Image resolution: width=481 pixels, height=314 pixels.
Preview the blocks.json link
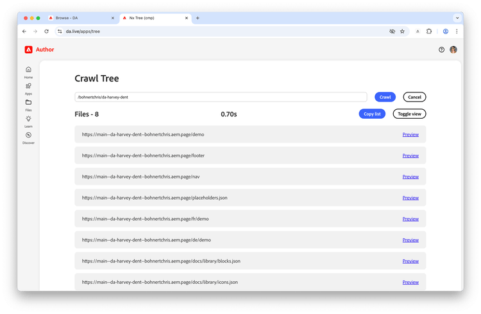point(410,261)
